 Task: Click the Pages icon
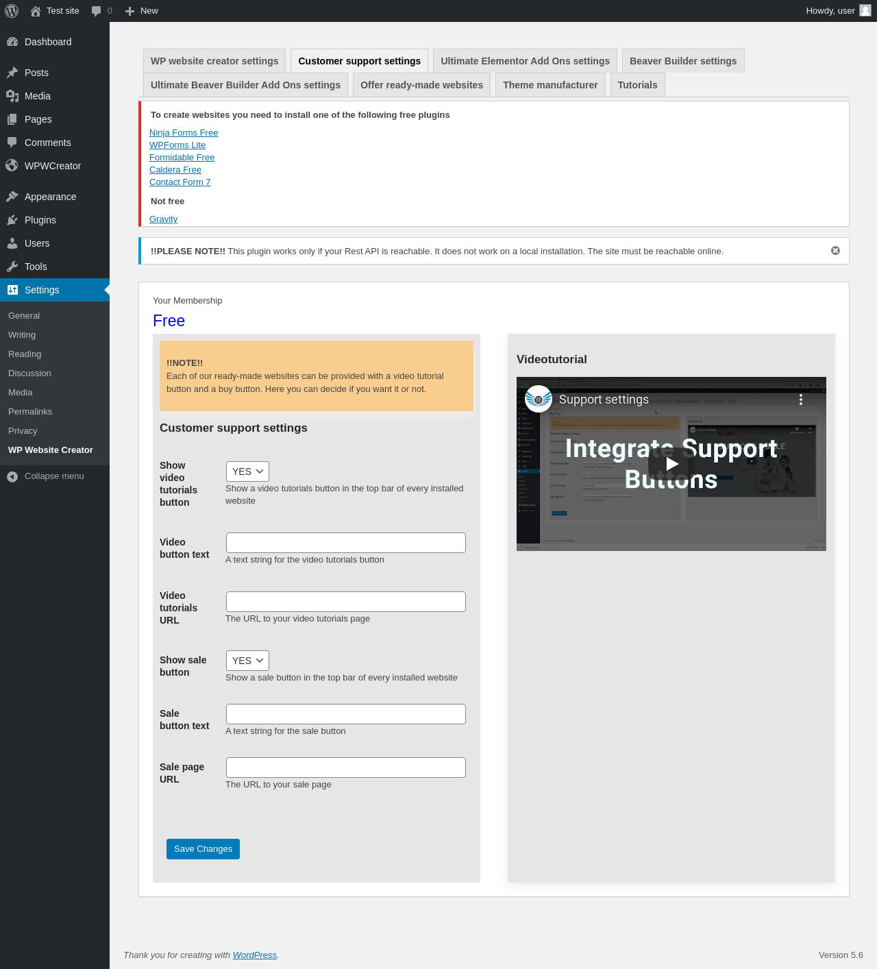(12, 119)
